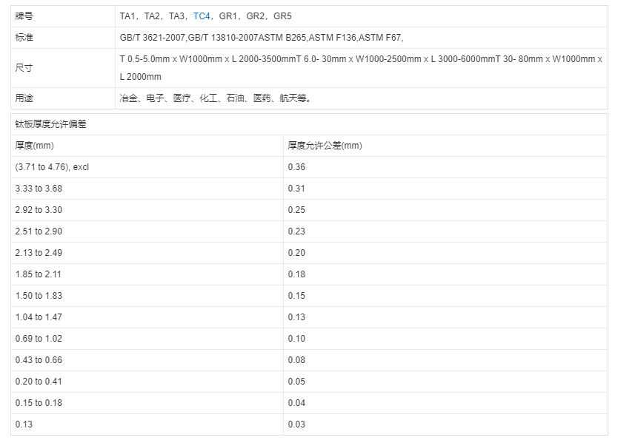Select the 3.33 to 3.68 thickness cell
The width and height of the screenshot is (618, 440).
[39, 189]
